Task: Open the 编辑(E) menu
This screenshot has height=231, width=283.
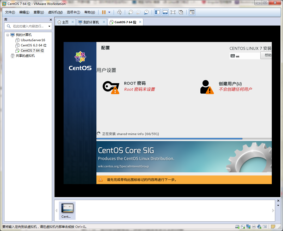Action: pos(24,12)
